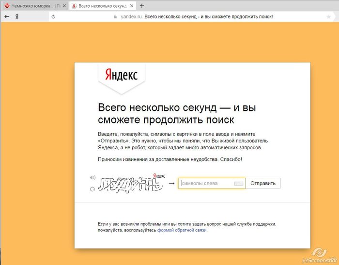Image resolution: width=339 pixels, height=265 pixels.
Task: Open a new tab with plus button
Action: (x=142, y=6)
